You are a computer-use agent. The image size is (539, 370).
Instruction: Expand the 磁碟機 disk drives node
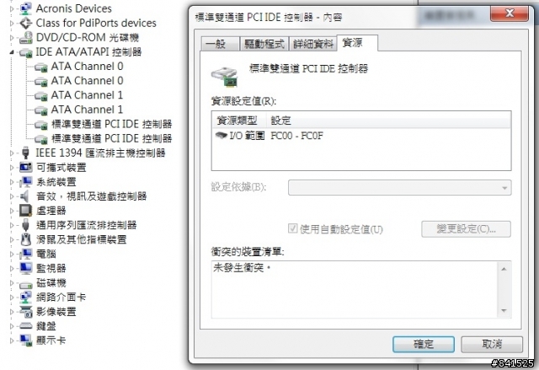pyautogui.click(x=11, y=283)
